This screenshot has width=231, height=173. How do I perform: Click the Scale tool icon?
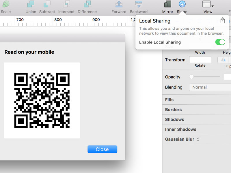(6, 4)
